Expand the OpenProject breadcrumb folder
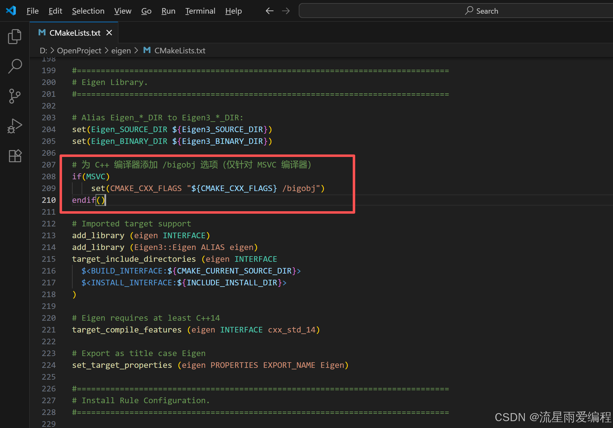Screen dimensions: 613x428 (x=79, y=51)
